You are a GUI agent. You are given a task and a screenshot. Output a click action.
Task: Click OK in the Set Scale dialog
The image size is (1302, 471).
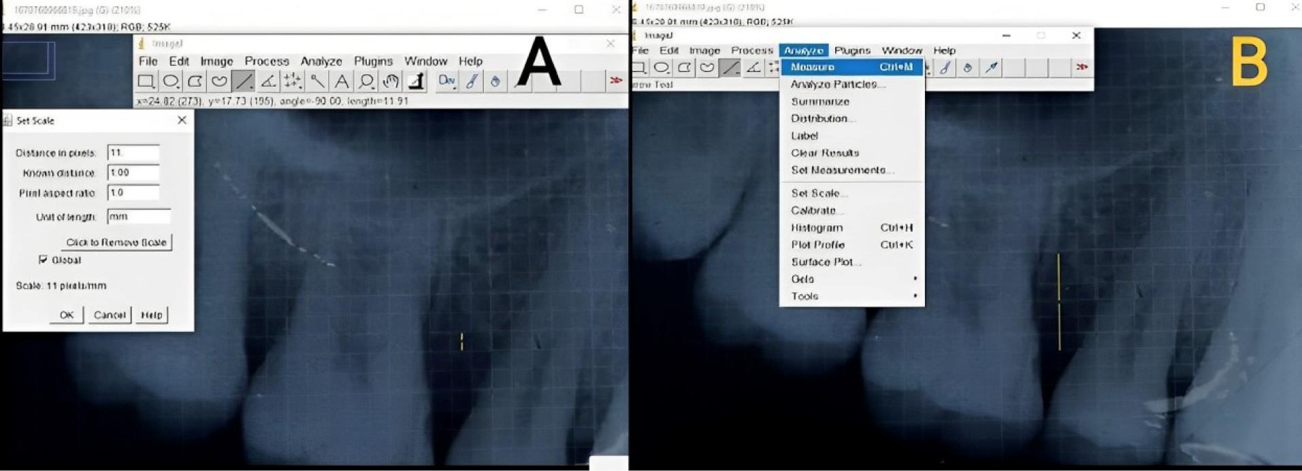[x=66, y=315]
